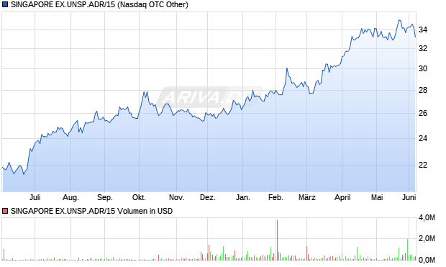Click the 'Jan.' month label

click(243, 197)
